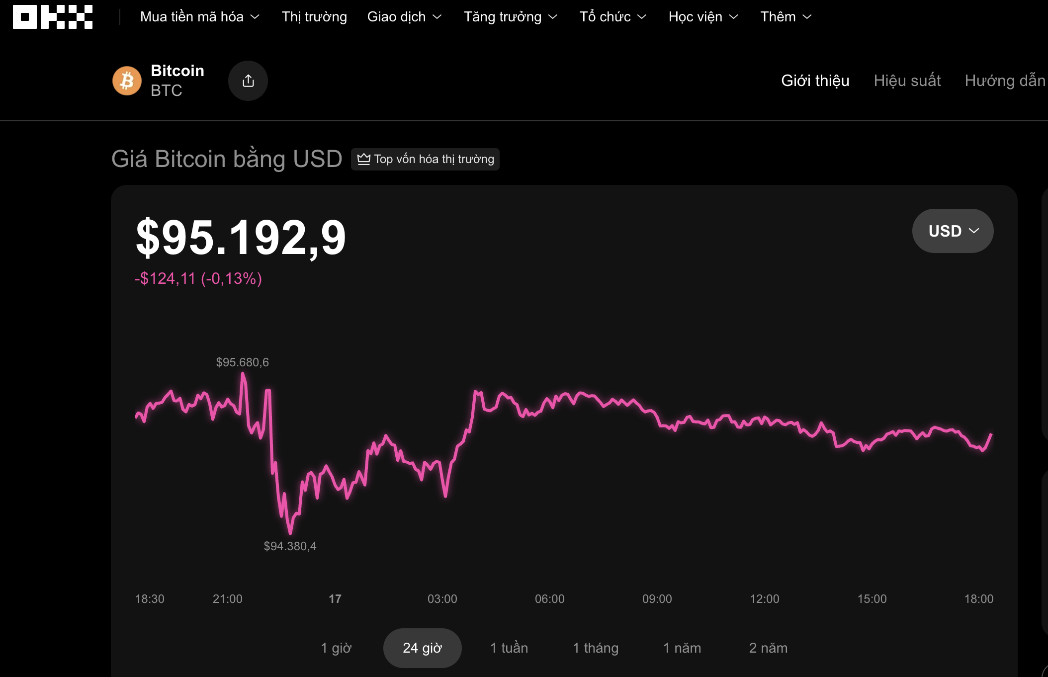Screen dimensions: 1048x677
Task: Expand the Giao dịch menu
Action: point(404,17)
